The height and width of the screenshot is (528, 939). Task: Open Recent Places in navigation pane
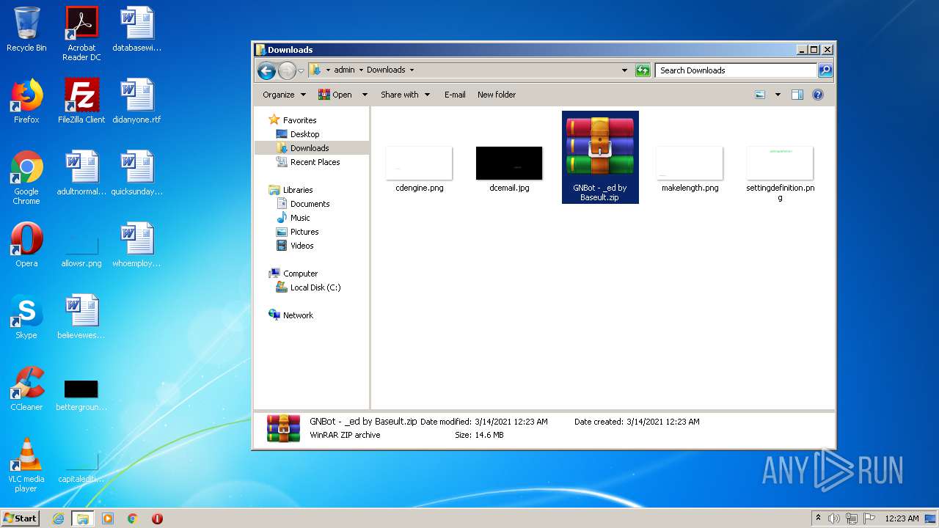pyautogui.click(x=307, y=162)
